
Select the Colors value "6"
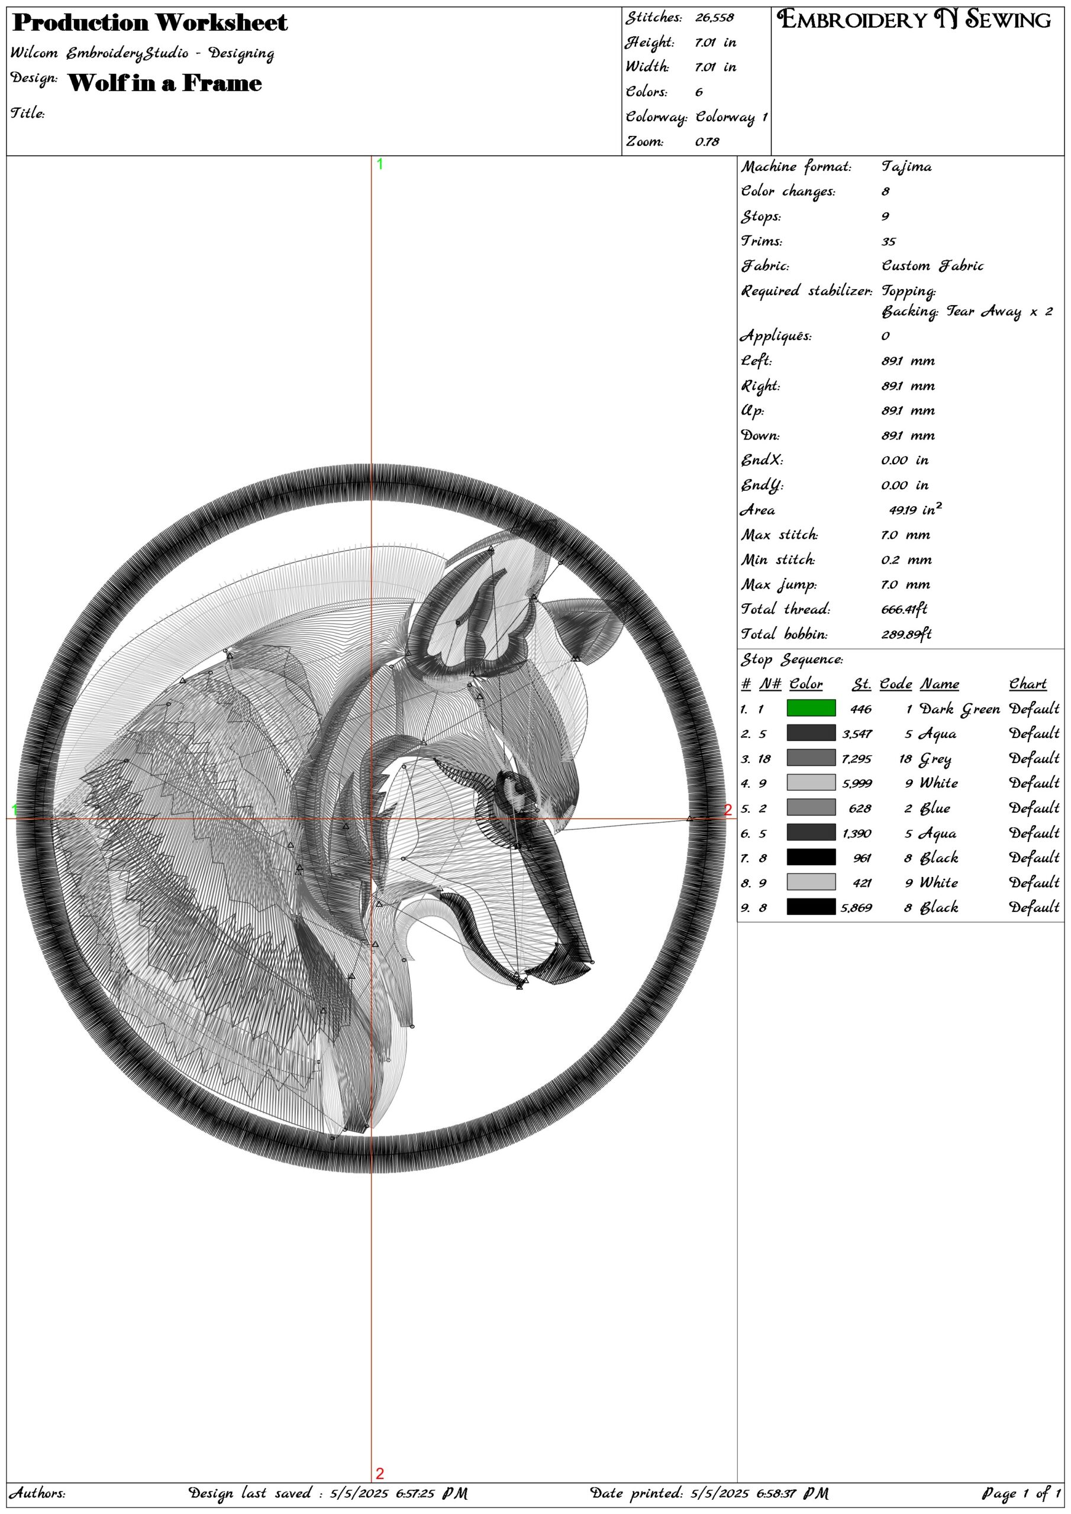[x=699, y=92]
